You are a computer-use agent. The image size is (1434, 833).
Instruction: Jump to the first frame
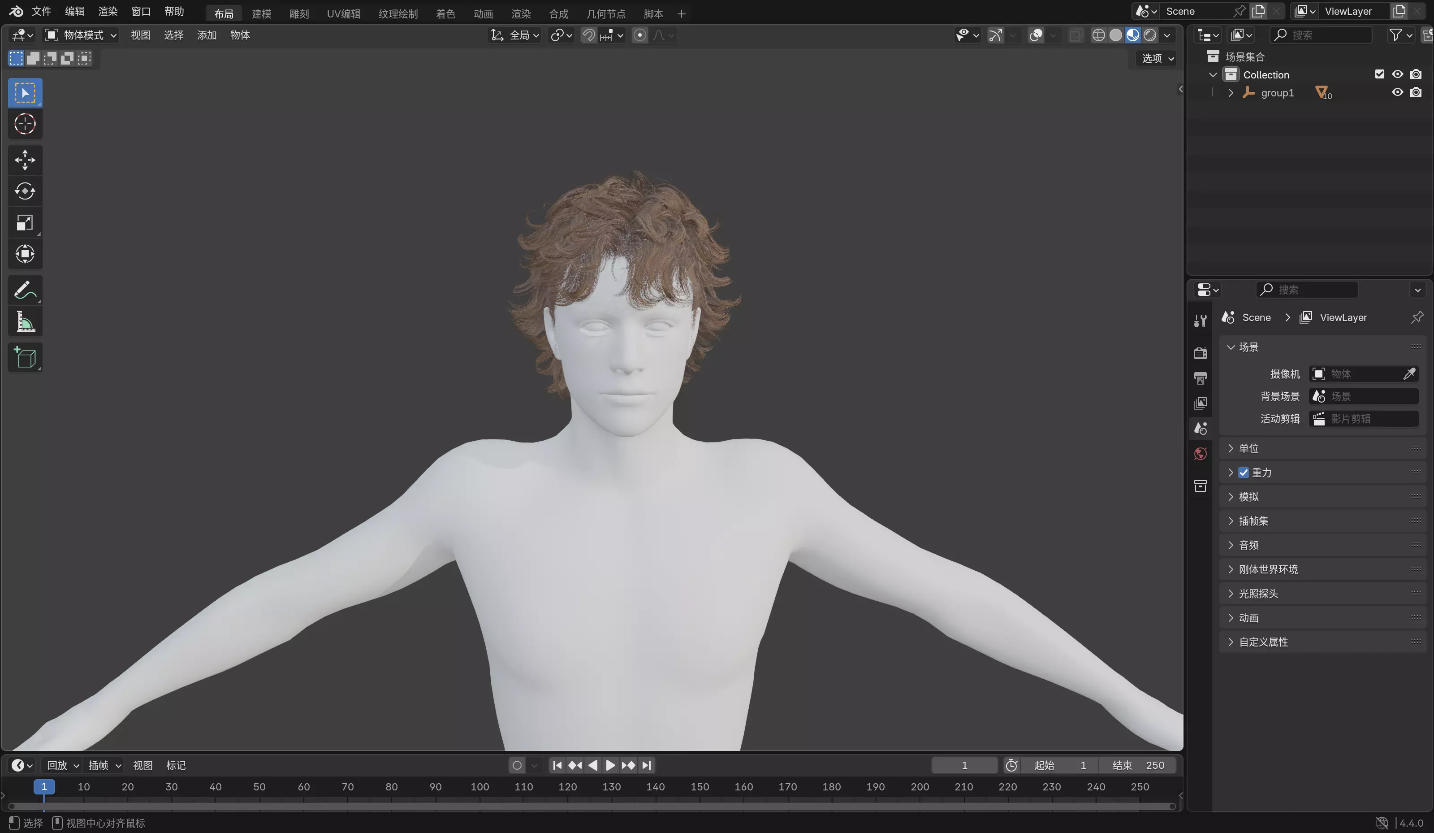click(x=557, y=765)
